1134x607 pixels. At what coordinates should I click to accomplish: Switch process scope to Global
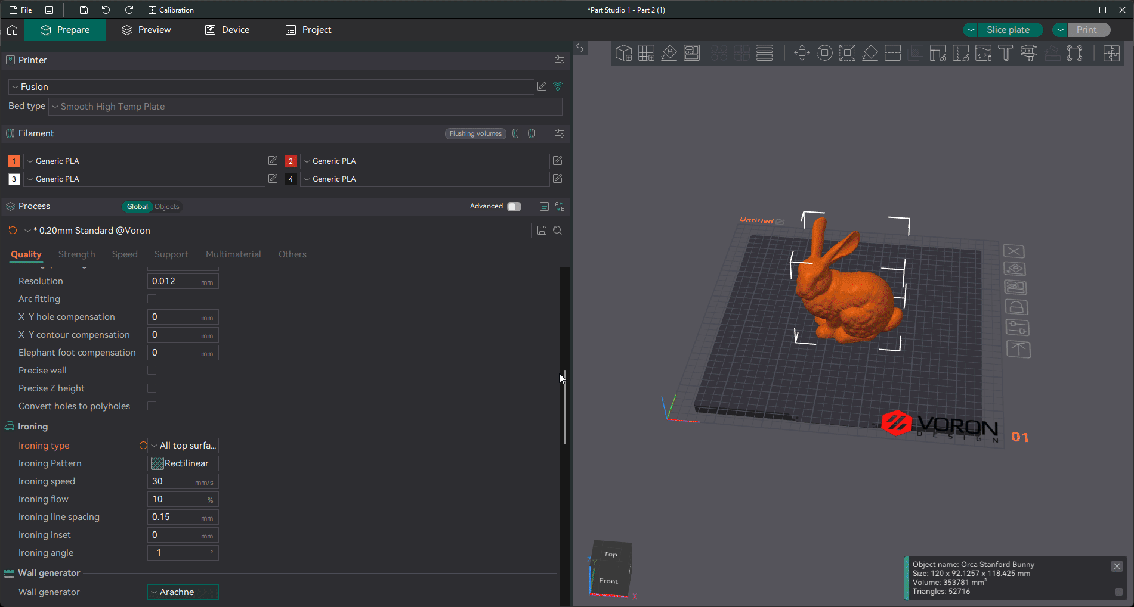(x=137, y=207)
